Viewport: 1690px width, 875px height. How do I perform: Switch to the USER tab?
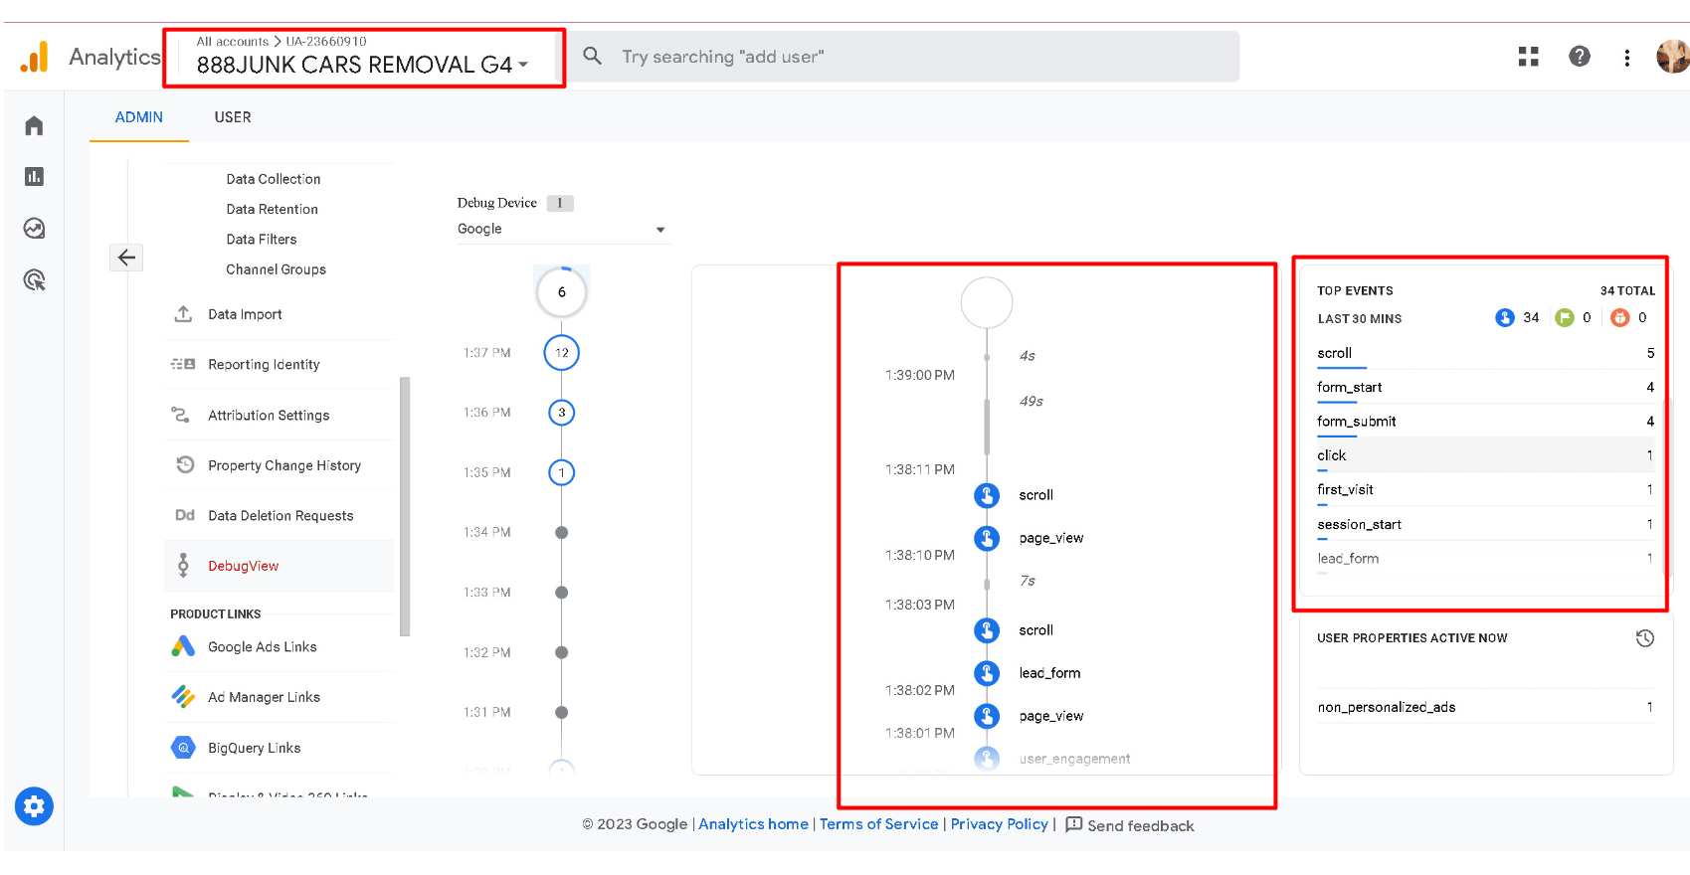click(x=233, y=117)
